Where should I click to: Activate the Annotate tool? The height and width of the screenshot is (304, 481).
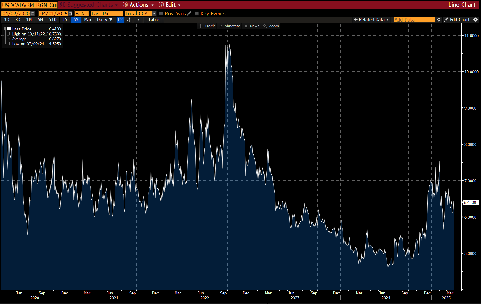229,26
